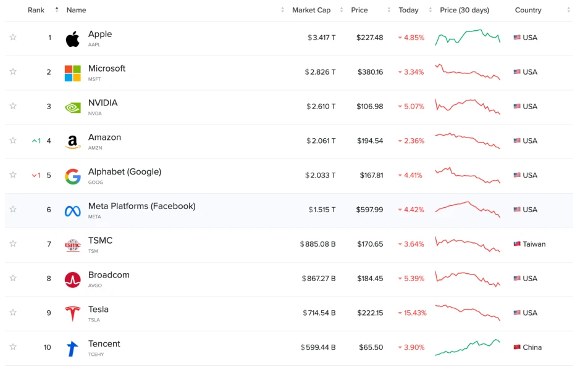Open the Tencent company link
The width and height of the screenshot is (580, 370).
(104, 343)
